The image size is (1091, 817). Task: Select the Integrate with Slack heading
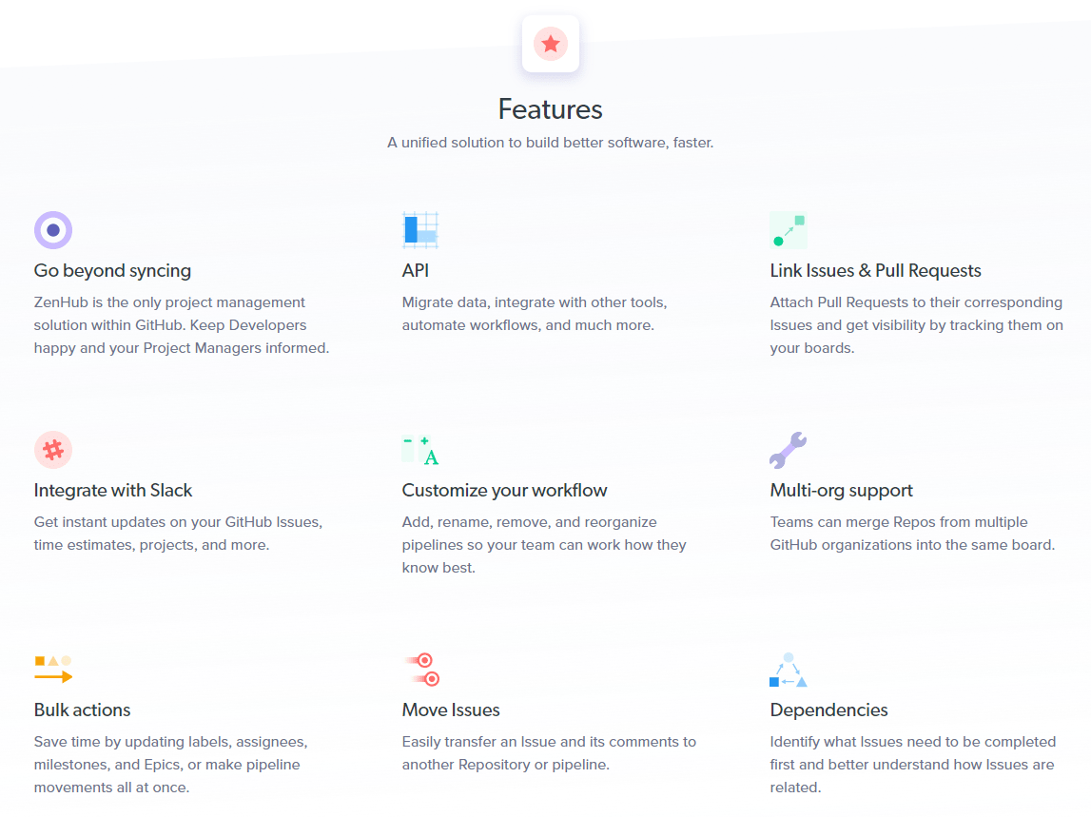(113, 491)
